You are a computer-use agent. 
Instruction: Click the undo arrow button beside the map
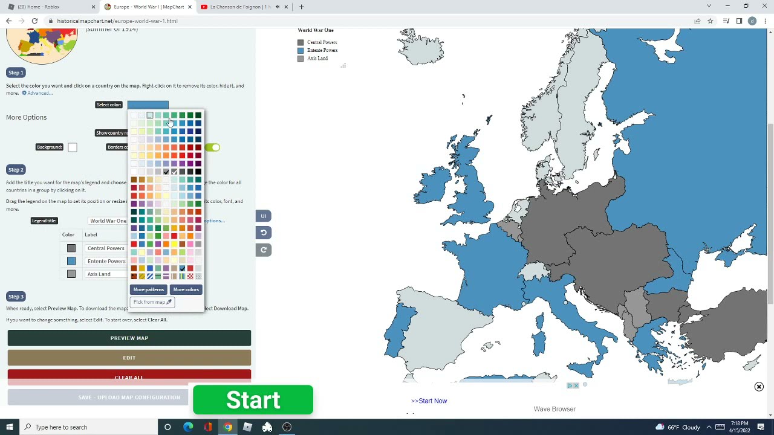(264, 233)
